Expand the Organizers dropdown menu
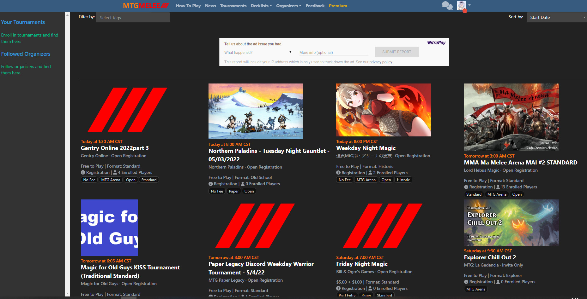The image size is (587, 299). [288, 6]
